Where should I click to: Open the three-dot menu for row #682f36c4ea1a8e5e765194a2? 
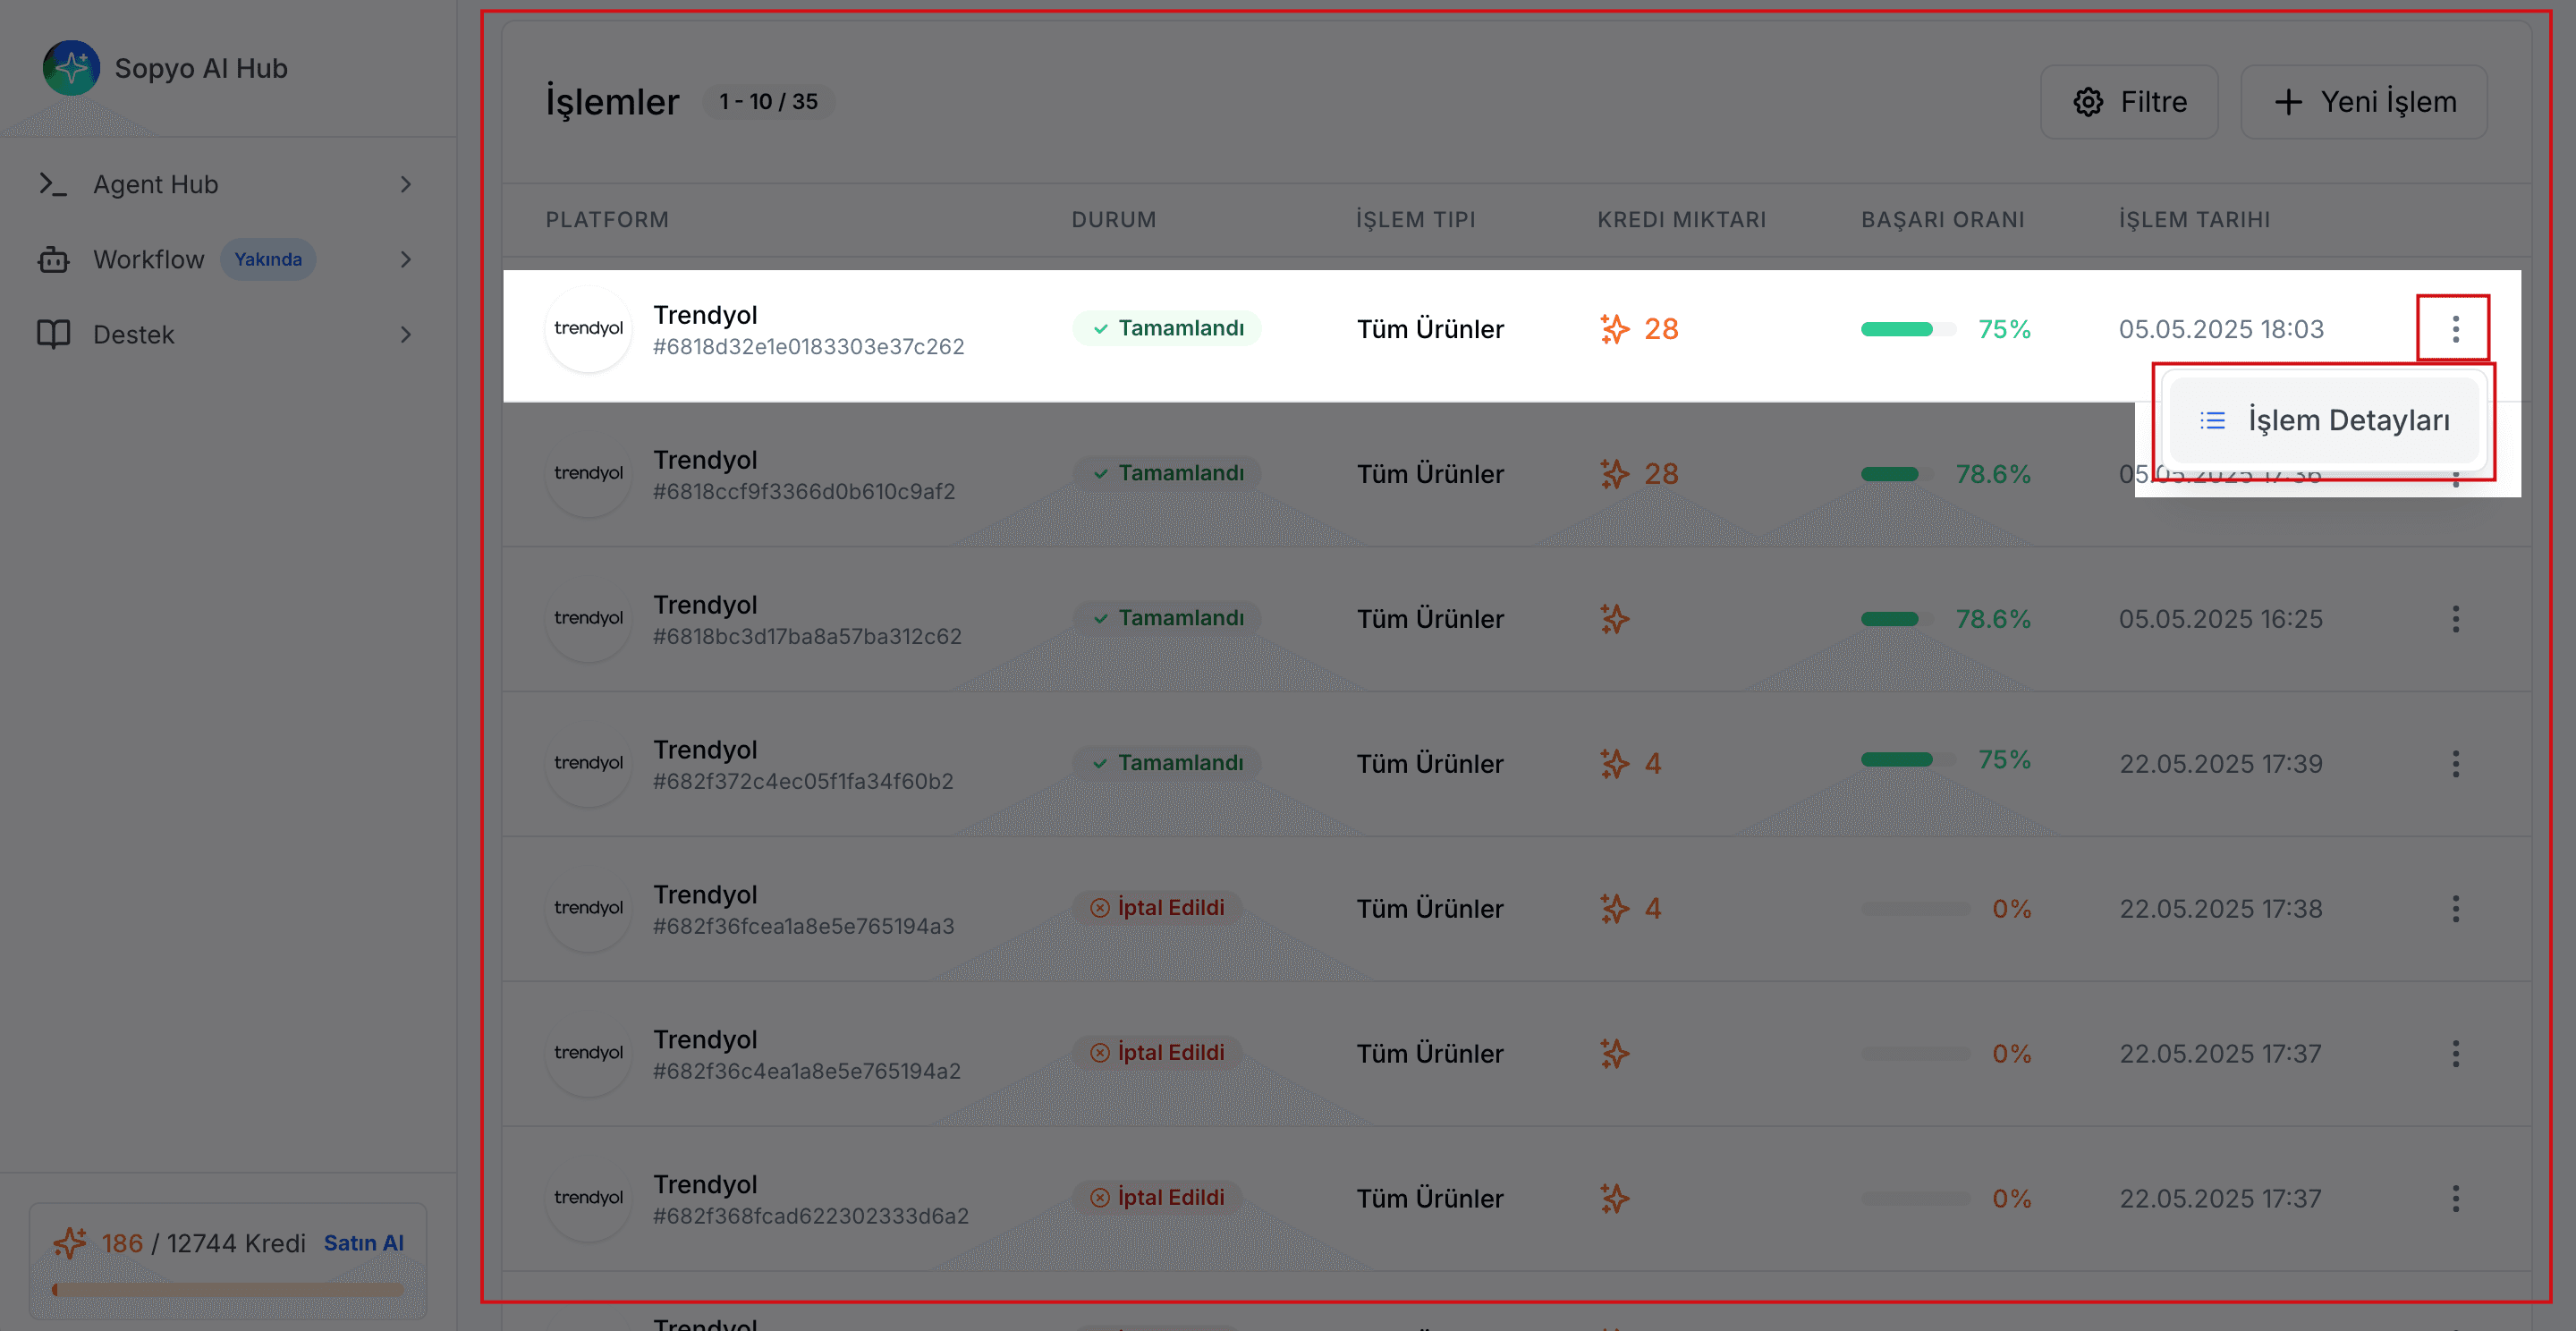click(x=2455, y=1054)
